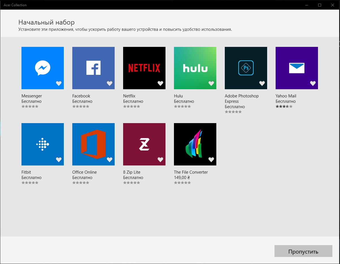The image size is (340, 264).
Task: Open The File Converter app tile
Action: [195, 144]
